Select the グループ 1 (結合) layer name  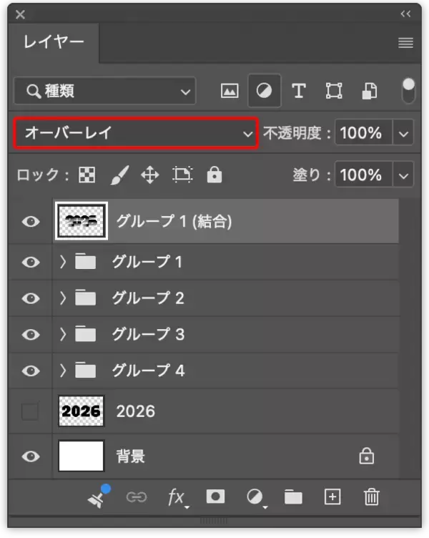coord(174,221)
